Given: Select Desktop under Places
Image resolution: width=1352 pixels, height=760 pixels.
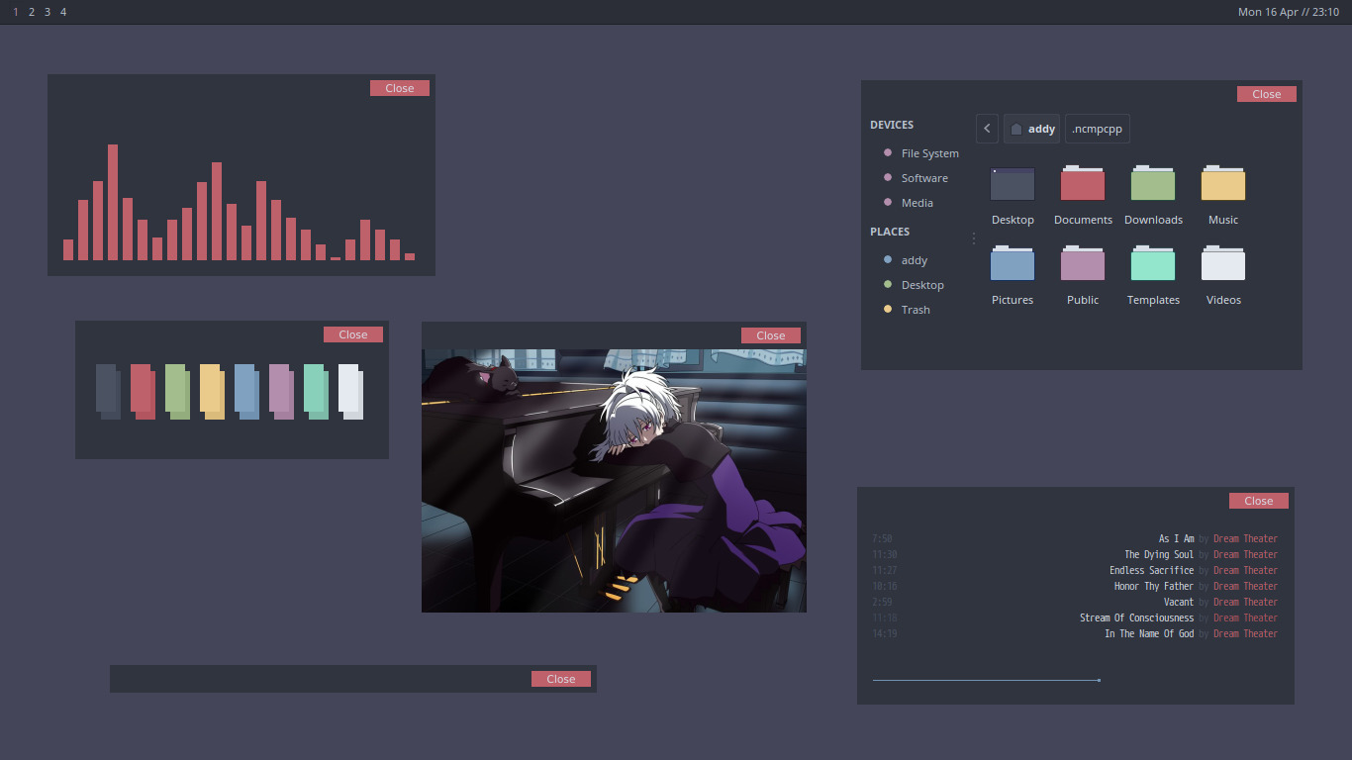Looking at the screenshot, I should [920, 285].
